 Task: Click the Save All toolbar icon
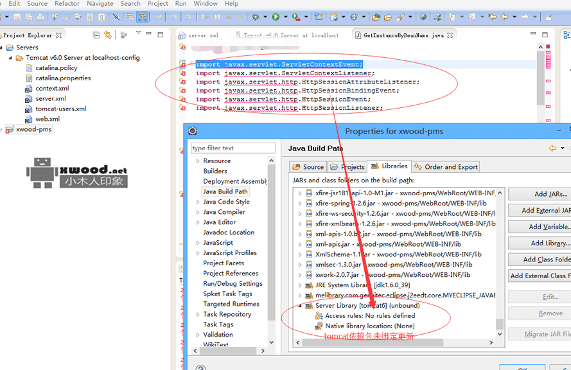(29, 17)
